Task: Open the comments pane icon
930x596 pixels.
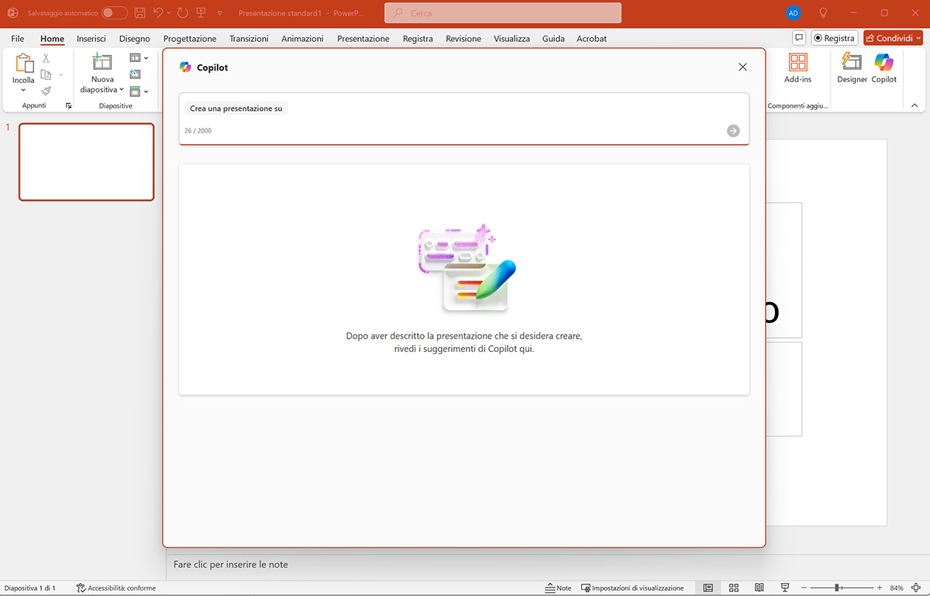Action: (x=799, y=38)
